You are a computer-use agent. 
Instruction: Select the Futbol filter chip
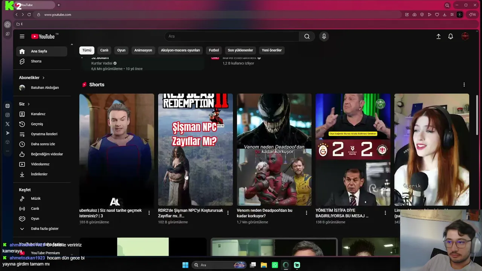coord(214,50)
